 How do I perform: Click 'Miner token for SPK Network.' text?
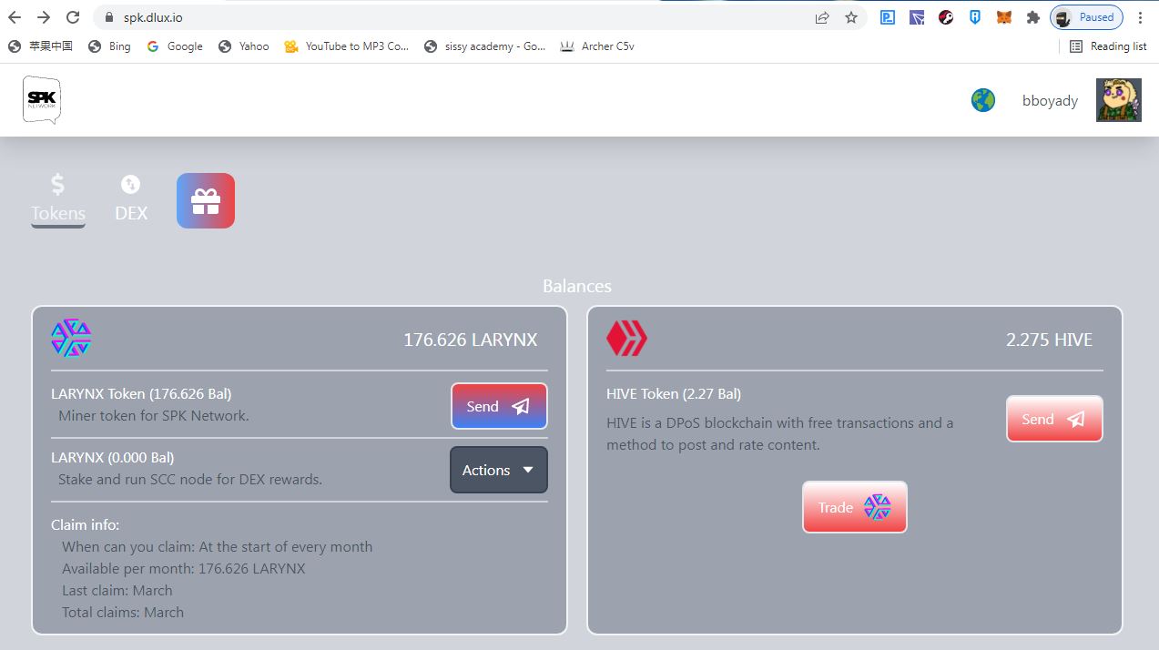click(x=154, y=416)
